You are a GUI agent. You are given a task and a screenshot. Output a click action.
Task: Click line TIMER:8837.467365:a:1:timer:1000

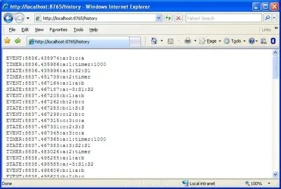[x=56, y=139]
